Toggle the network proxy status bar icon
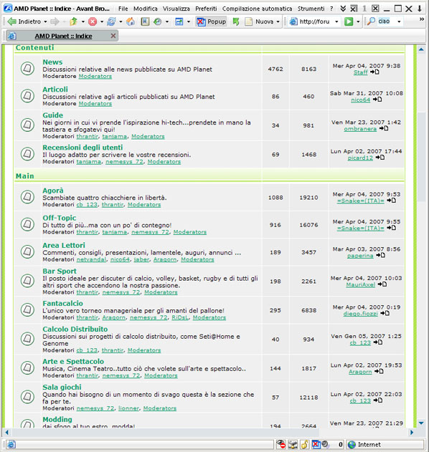This screenshot has height=452, width=429. point(293,444)
